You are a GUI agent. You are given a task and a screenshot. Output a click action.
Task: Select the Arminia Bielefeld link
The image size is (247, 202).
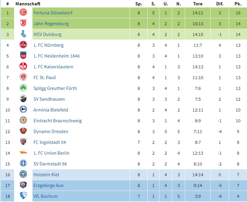coord(51,110)
